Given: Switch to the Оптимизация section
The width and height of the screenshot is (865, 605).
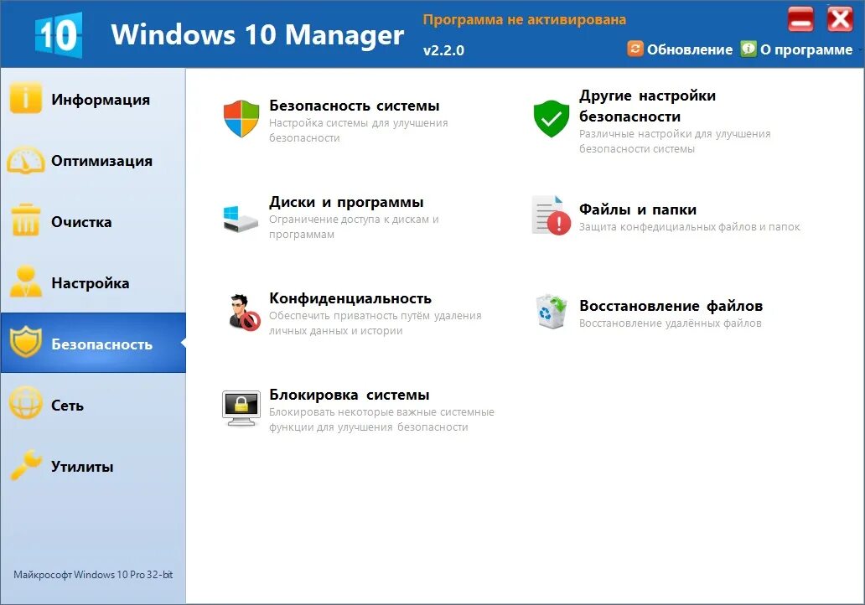Looking at the screenshot, I should (93, 161).
